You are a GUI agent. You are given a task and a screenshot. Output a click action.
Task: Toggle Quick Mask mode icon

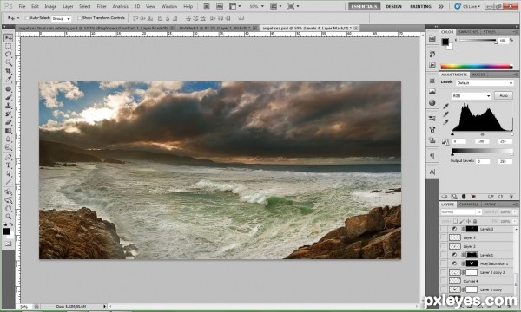click(x=9, y=244)
